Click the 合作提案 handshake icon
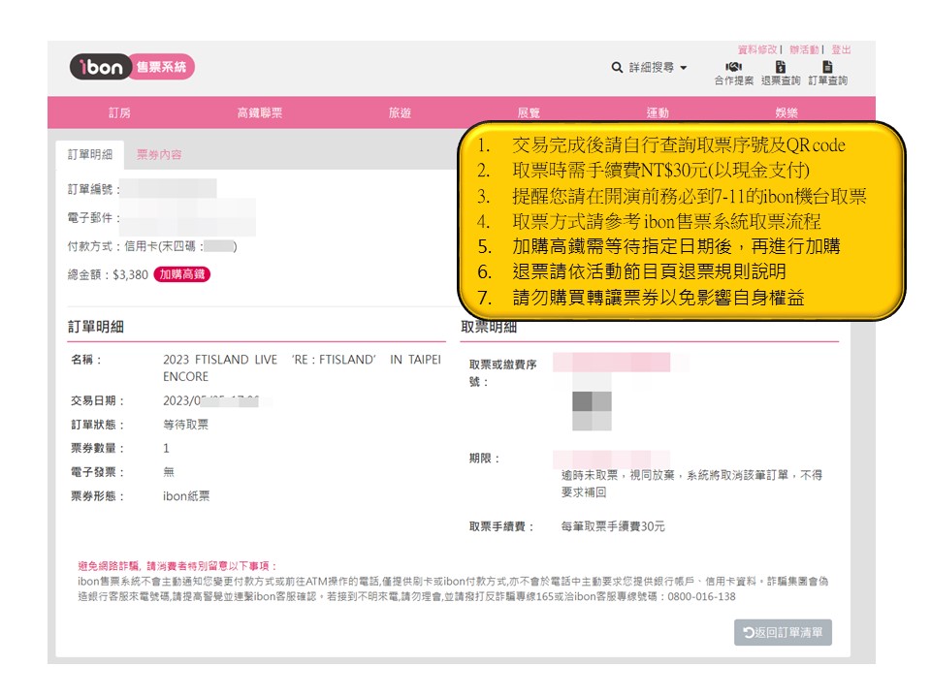 click(x=734, y=67)
